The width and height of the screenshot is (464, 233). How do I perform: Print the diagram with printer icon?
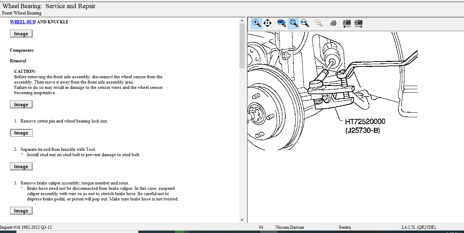pos(333,23)
